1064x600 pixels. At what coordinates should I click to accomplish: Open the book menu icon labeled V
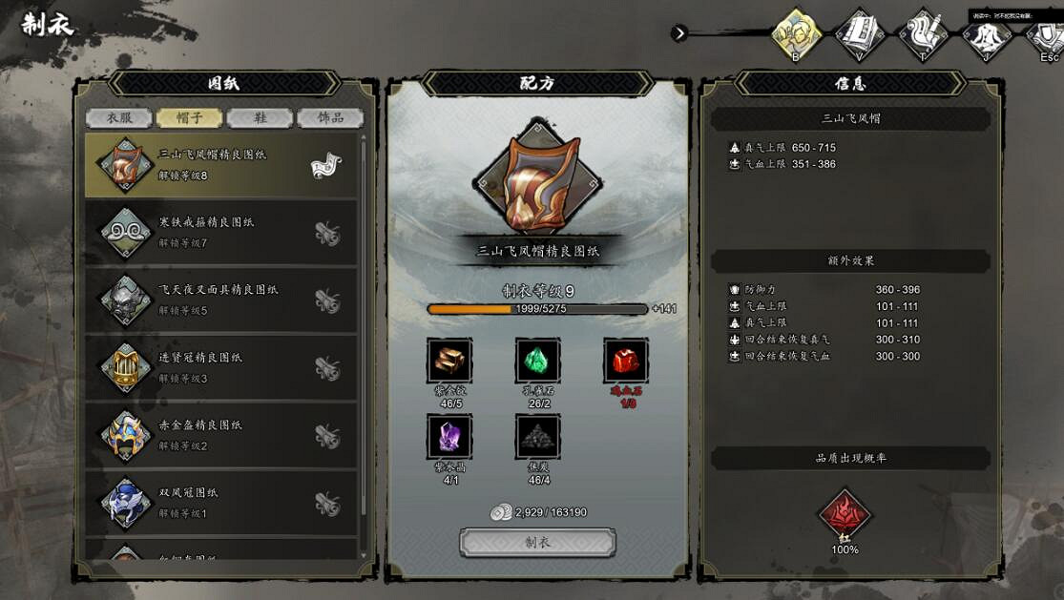click(860, 34)
